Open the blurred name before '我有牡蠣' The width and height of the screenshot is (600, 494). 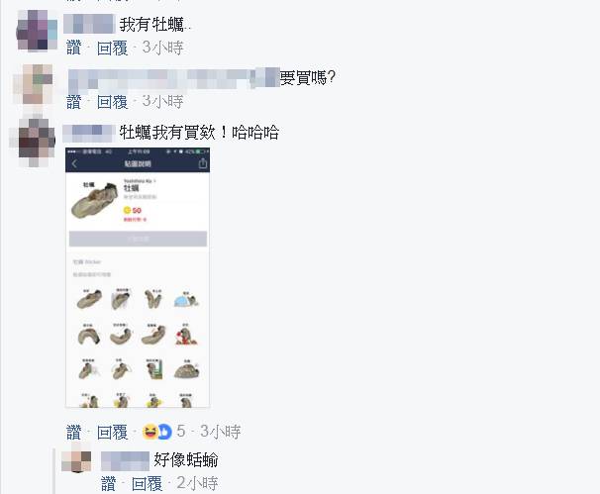point(89,24)
